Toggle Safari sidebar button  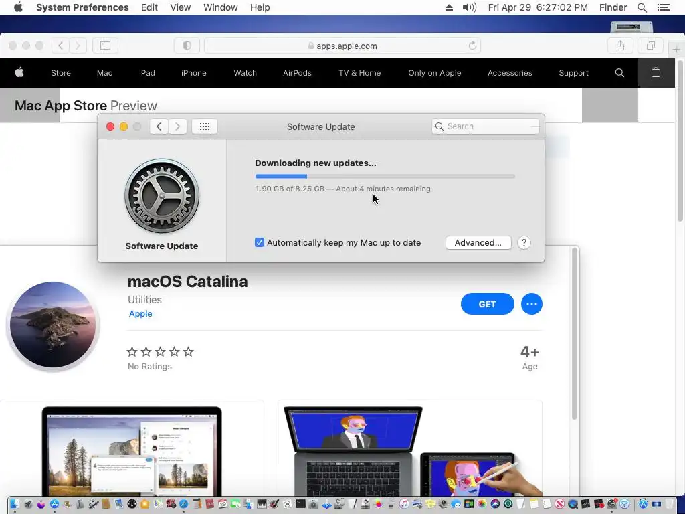click(105, 46)
